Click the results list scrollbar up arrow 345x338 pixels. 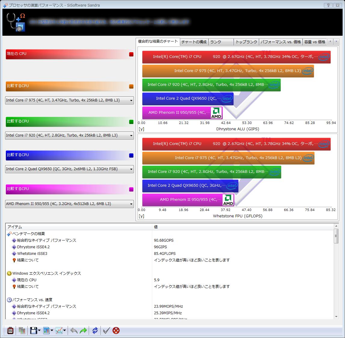pos(336,226)
